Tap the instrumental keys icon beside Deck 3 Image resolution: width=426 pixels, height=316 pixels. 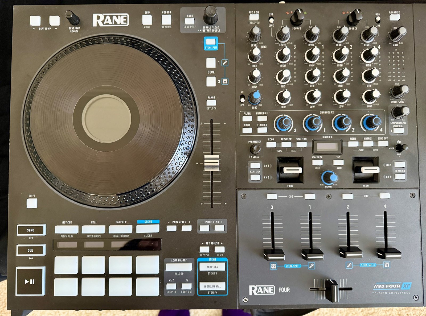pyautogui.click(x=225, y=81)
